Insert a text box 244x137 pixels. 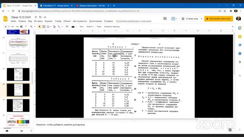click(x=44, y=27)
